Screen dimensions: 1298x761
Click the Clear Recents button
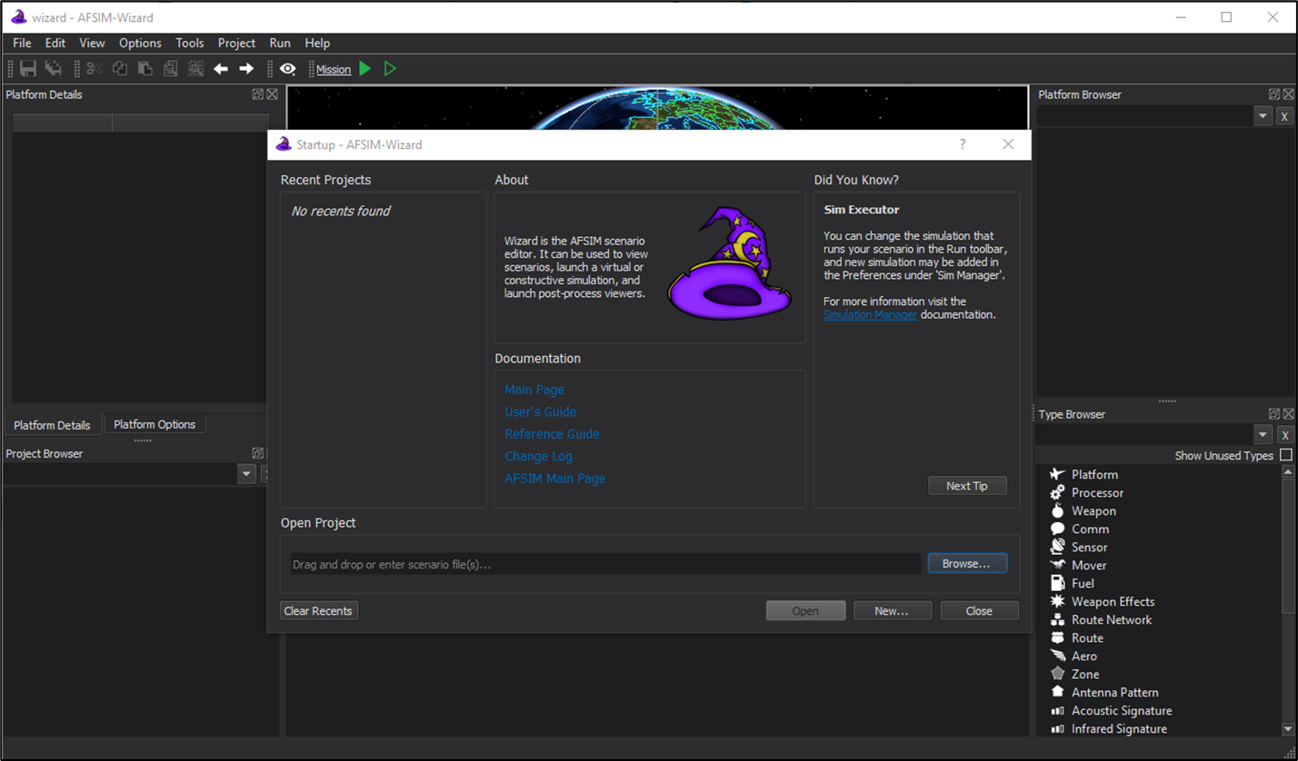[318, 611]
